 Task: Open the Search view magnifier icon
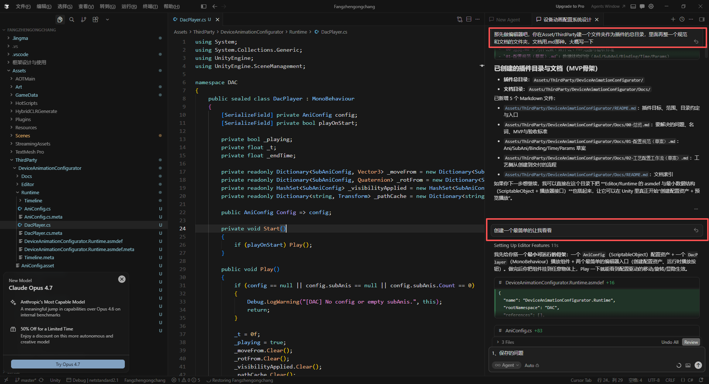point(72,20)
